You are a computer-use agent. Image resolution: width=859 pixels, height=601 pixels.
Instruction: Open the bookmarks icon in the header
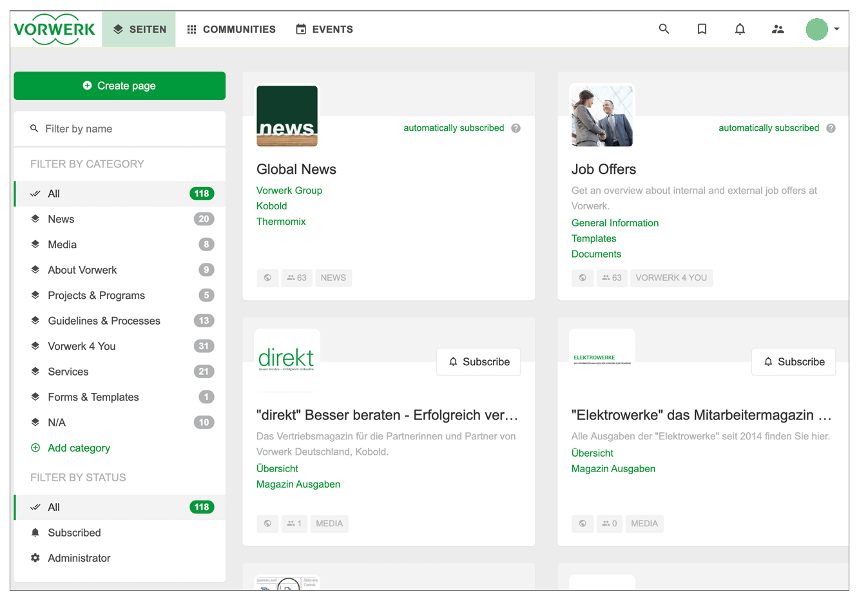point(702,29)
